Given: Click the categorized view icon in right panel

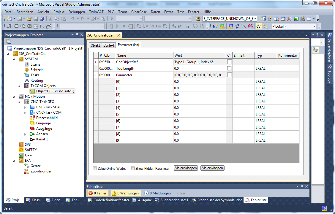Looking at the screenshot, I should (315, 50).
